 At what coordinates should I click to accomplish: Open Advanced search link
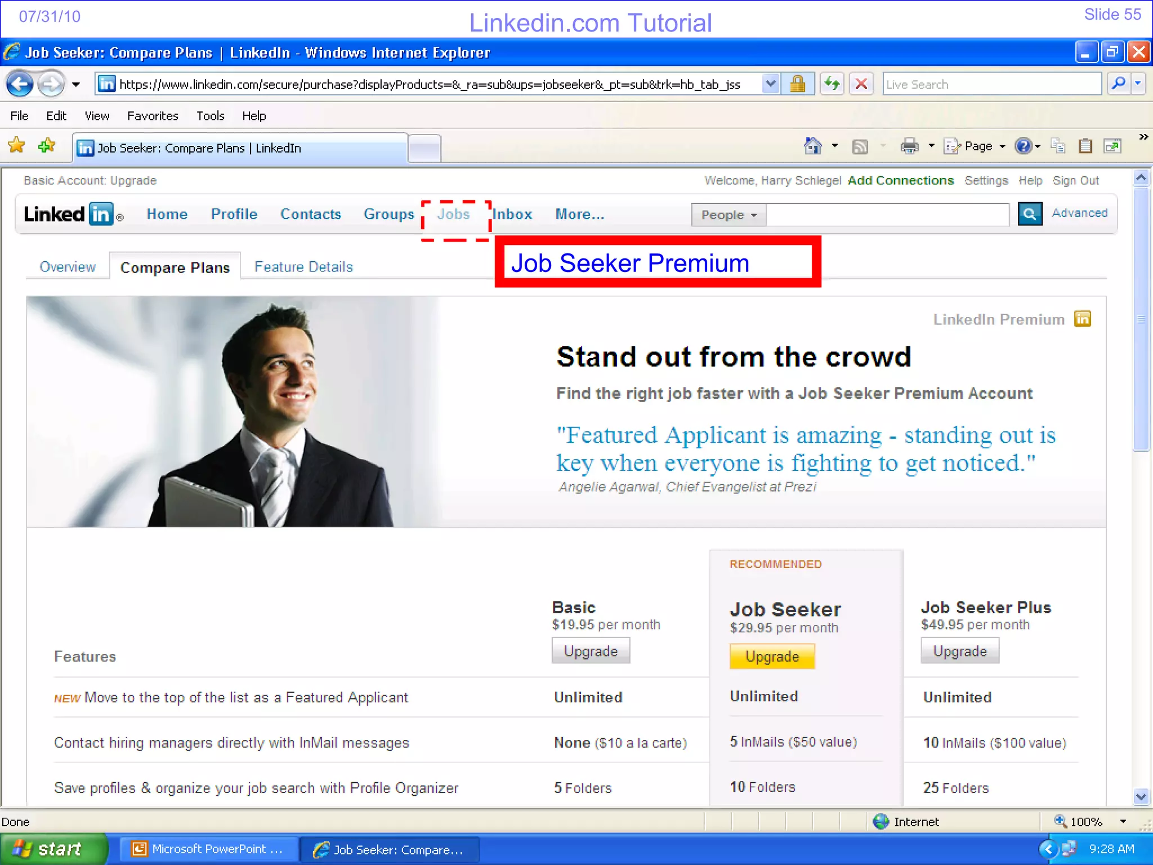1079,213
